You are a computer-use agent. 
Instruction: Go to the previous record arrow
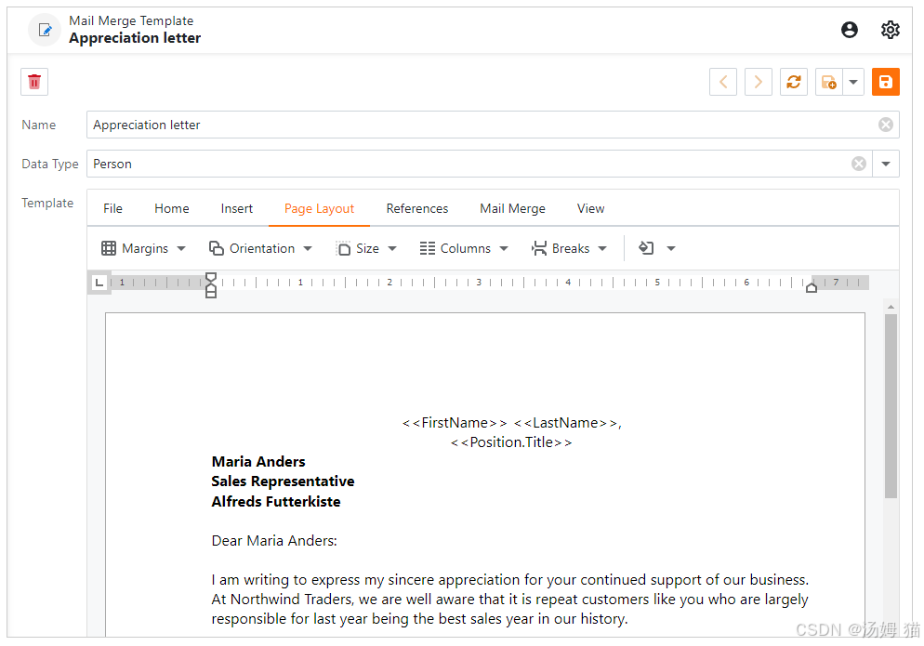click(723, 82)
